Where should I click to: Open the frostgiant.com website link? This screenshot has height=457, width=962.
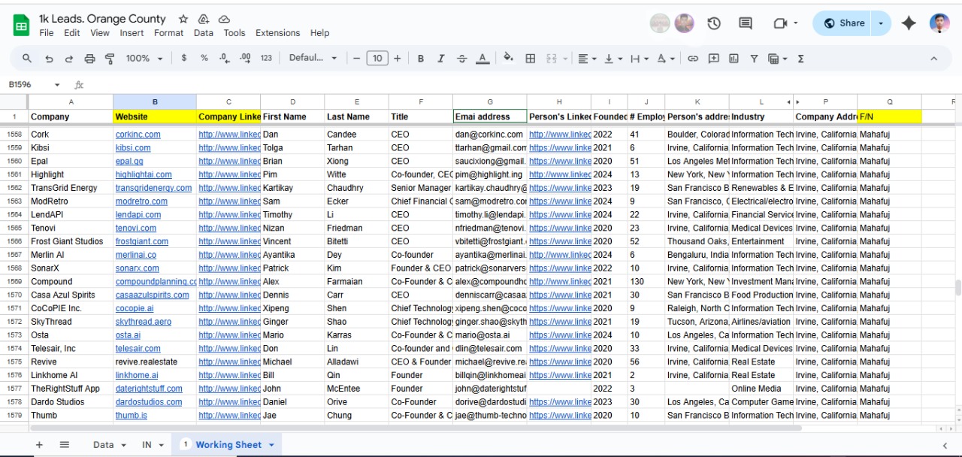pyautogui.click(x=142, y=241)
